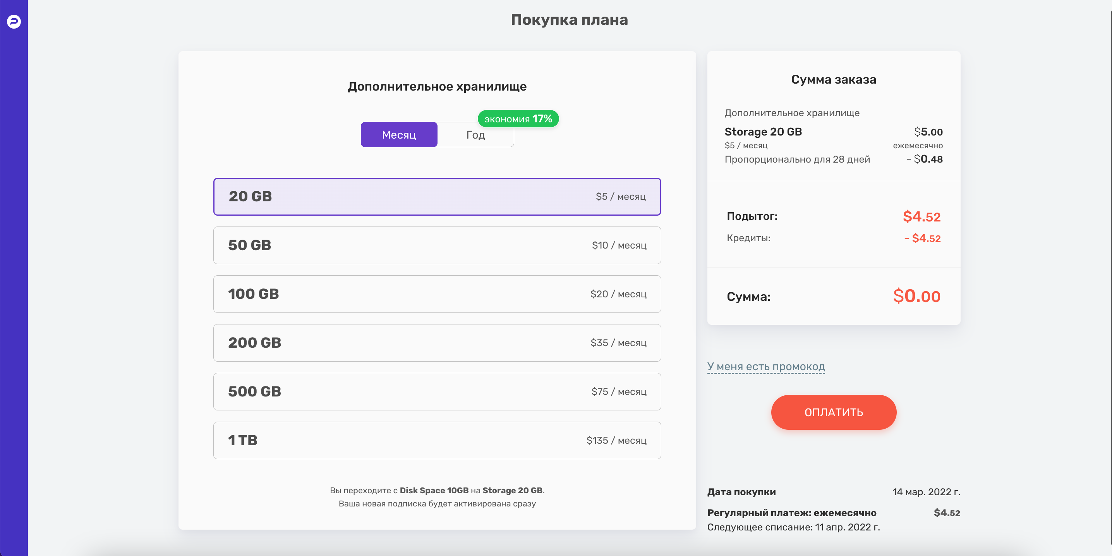Select the 50 GB storage plan
The image size is (1112, 556).
[437, 245]
